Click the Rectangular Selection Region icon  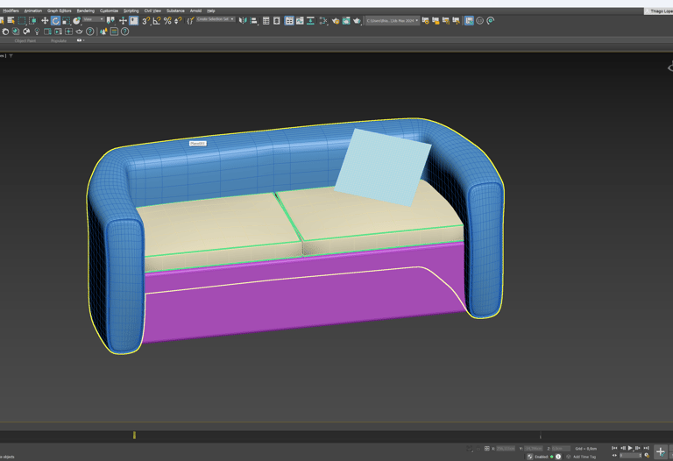[x=22, y=20]
